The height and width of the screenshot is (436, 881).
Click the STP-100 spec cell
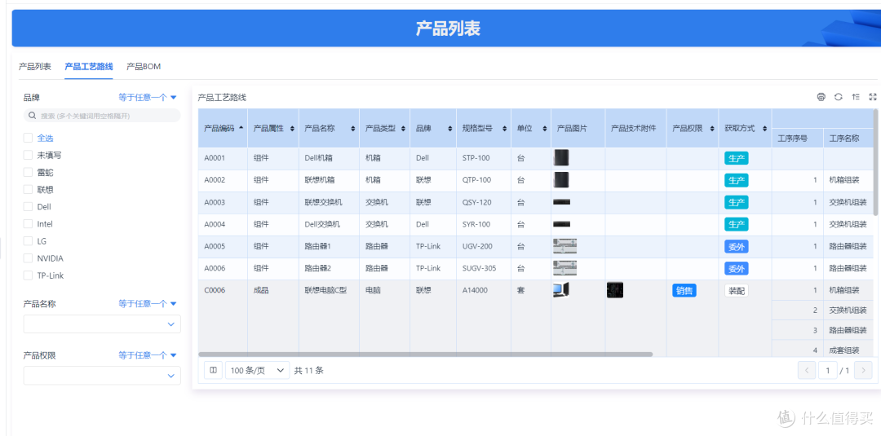click(x=484, y=158)
